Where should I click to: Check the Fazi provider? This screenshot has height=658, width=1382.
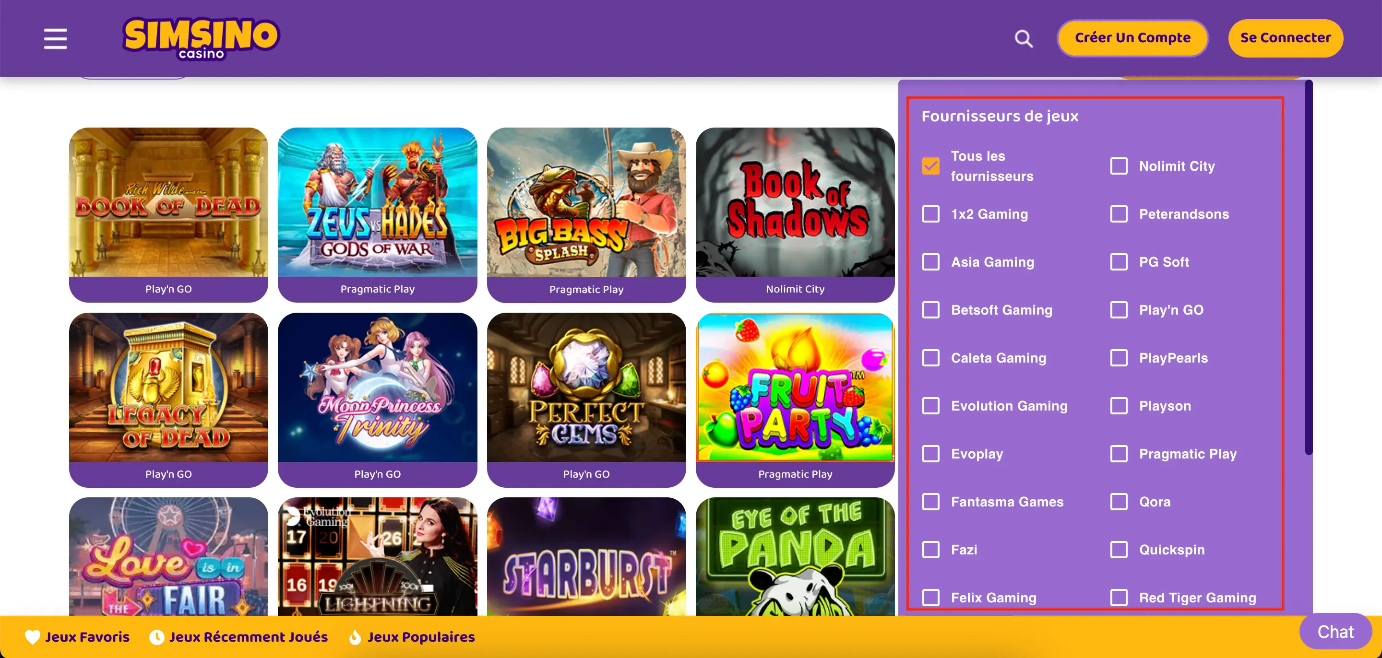[931, 550]
